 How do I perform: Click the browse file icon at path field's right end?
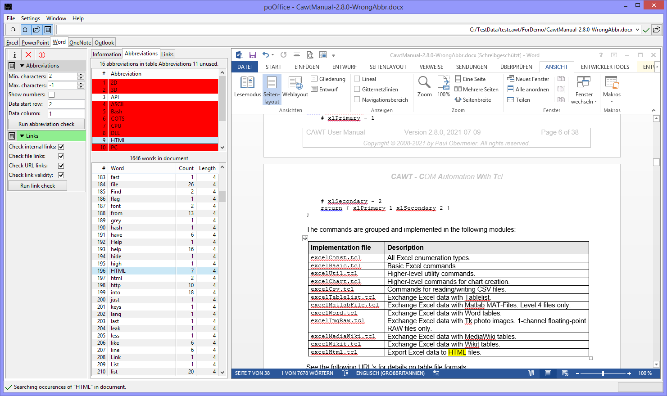[657, 30]
